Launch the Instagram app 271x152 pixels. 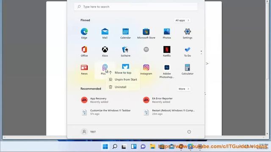coord(146,69)
